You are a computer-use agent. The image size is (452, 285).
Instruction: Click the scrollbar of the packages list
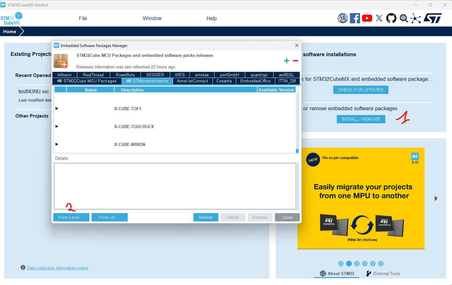pyautogui.click(x=297, y=151)
